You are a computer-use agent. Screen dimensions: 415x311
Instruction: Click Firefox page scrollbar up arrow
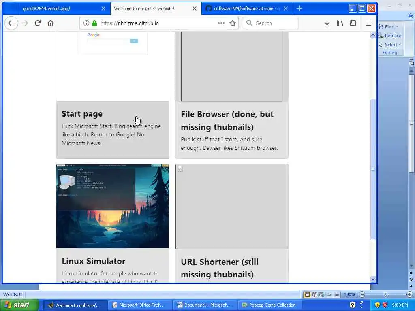(373, 35)
